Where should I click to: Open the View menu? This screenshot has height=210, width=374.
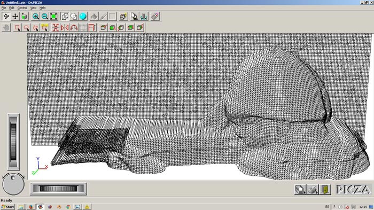(x=33, y=8)
